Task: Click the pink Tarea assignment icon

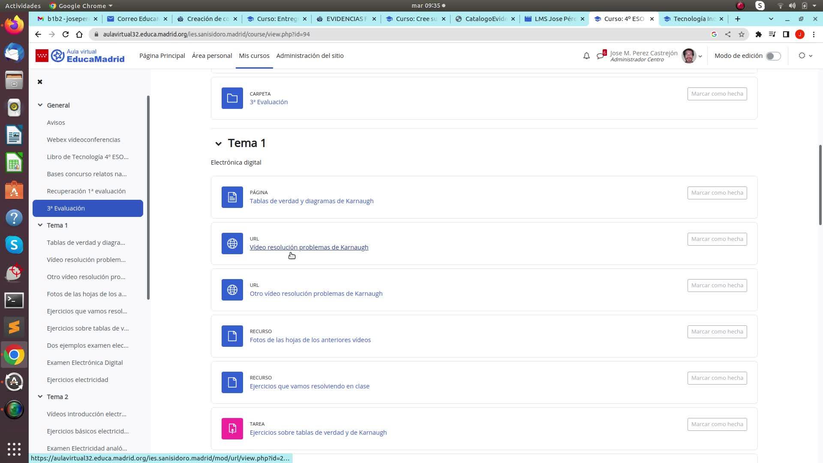Action: click(x=232, y=429)
